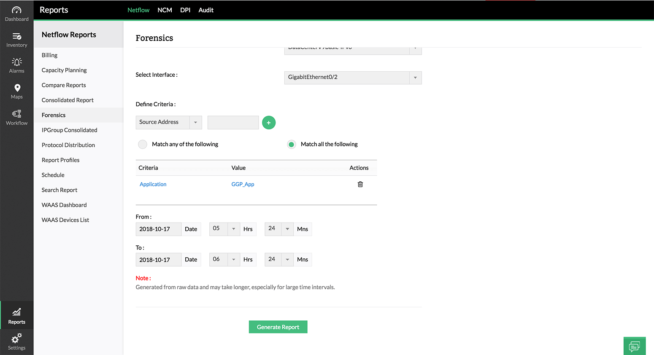Viewport: 654px width, 355px height.
Task: Expand the To minutes dropdown
Action: (x=287, y=259)
